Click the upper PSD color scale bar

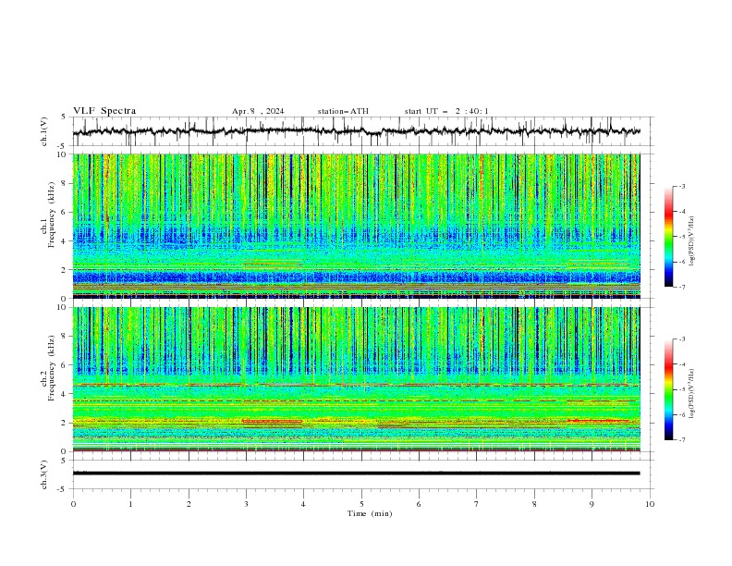668,237
